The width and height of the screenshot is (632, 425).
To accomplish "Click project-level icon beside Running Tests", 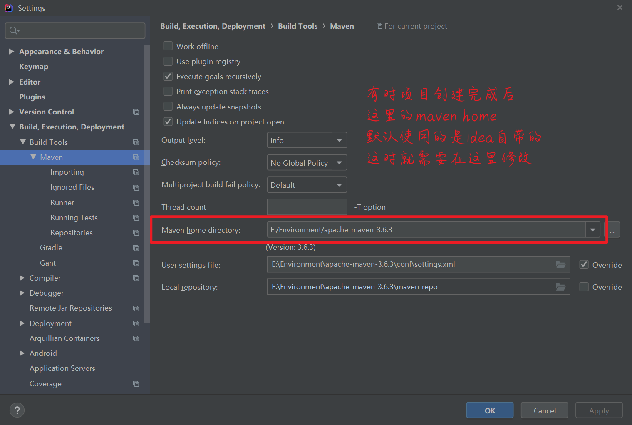I will tap(136, 218).
